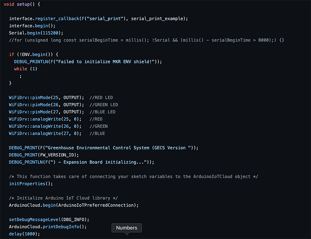Click the 115200 baud rate value
The height and width of the screenshot is (239, 311).
pos(51,33)
